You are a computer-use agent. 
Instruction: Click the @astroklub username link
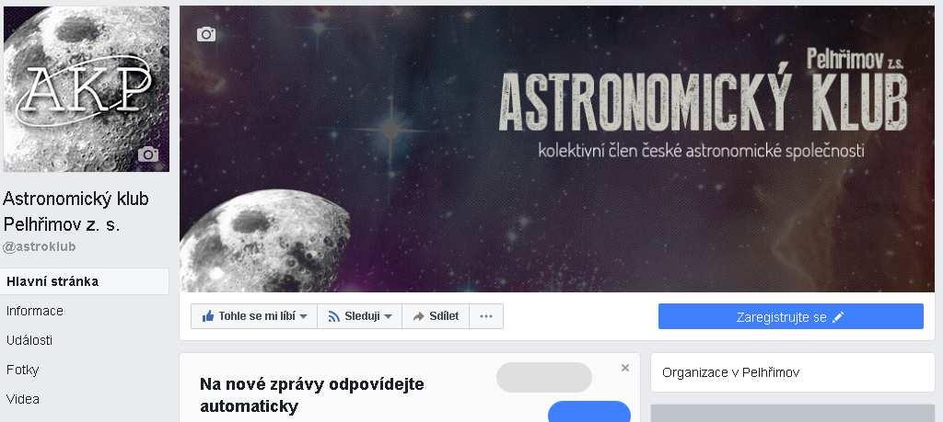pyautogui.click(x=40, y=246)
